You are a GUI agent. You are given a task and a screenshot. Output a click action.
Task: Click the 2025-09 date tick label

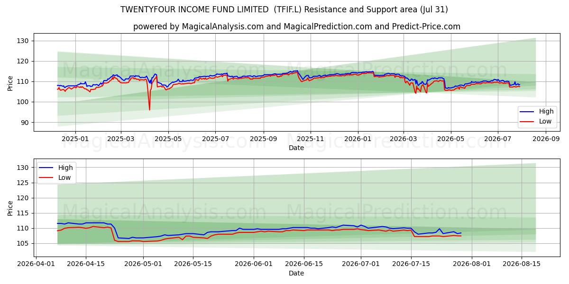264,139
